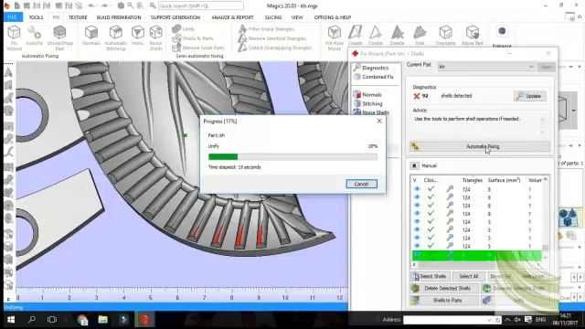Click the shell list scroll-left arrow
585x329 pixels.
coord(414,264)
